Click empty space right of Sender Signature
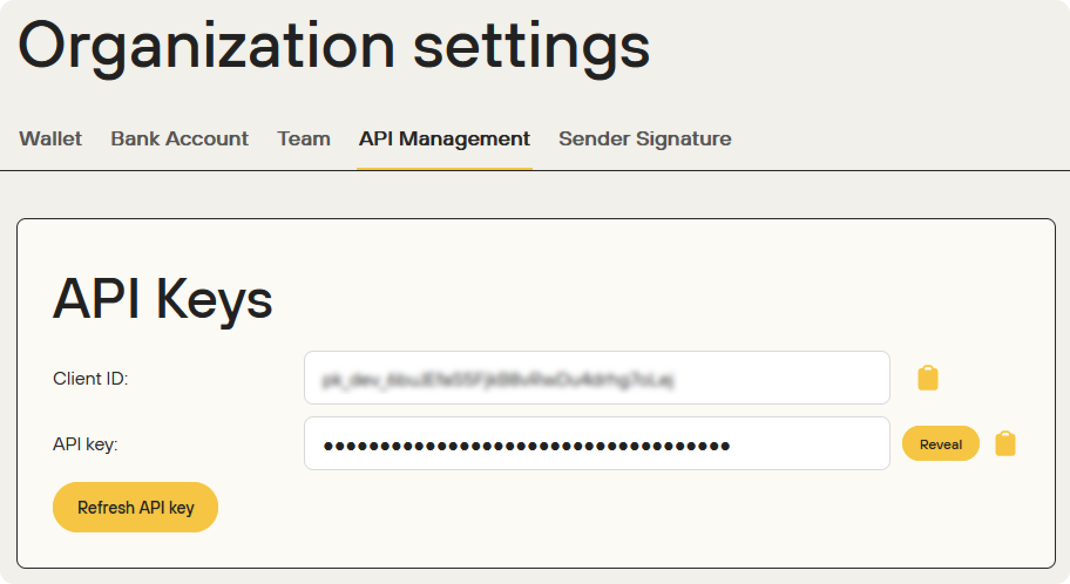1070x584 pixels. click(898, 138)
